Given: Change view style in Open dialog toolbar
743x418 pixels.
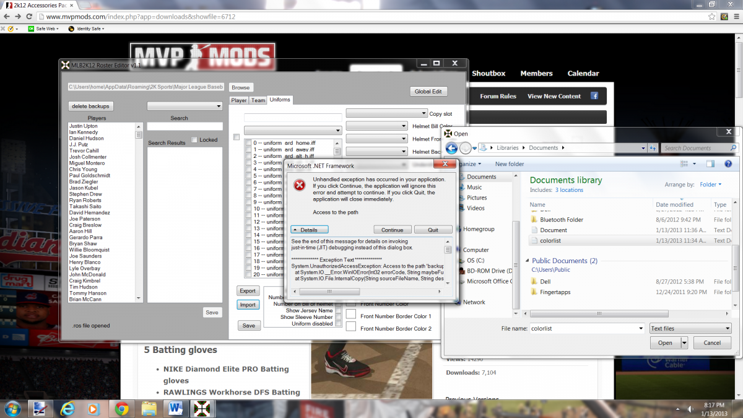Looking at the screenshot, I should click(684, 164).
